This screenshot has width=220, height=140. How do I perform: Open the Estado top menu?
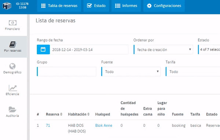[x=96, y=6]
